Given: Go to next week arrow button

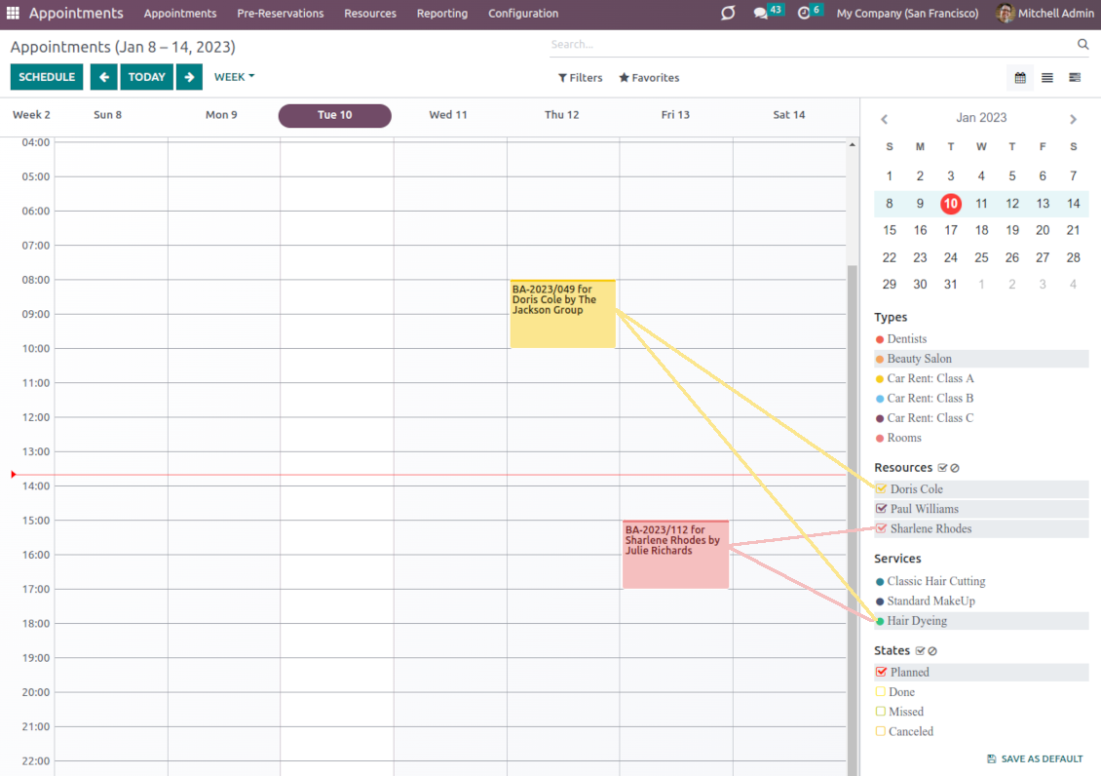Looking at the screenshot, I should (x=190, y=77).
